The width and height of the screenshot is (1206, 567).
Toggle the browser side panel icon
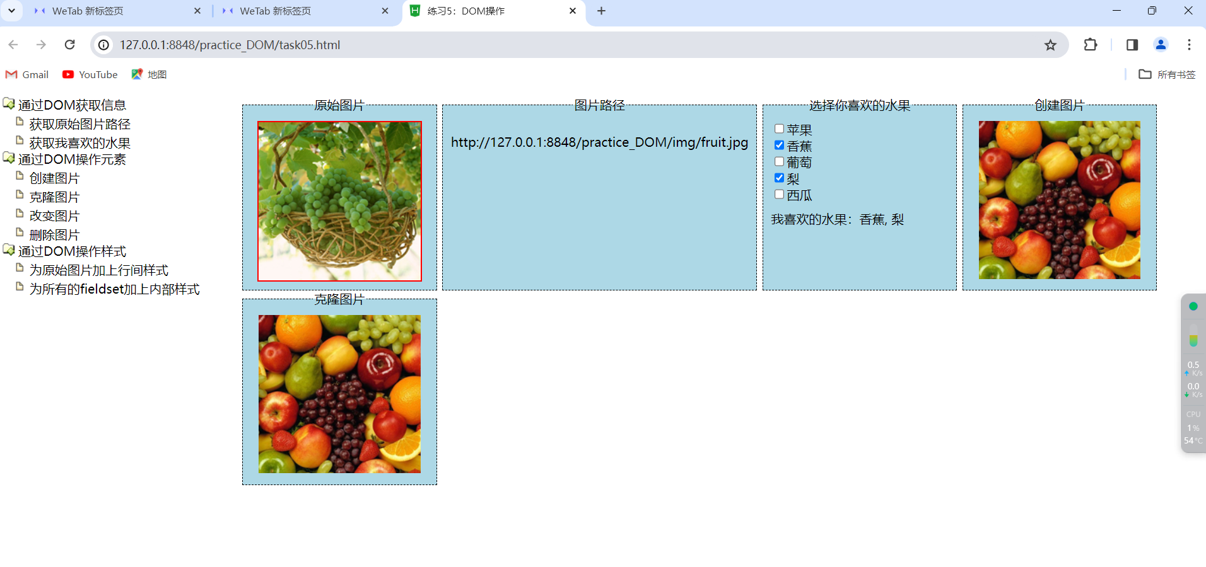(x=1132, y=45)
